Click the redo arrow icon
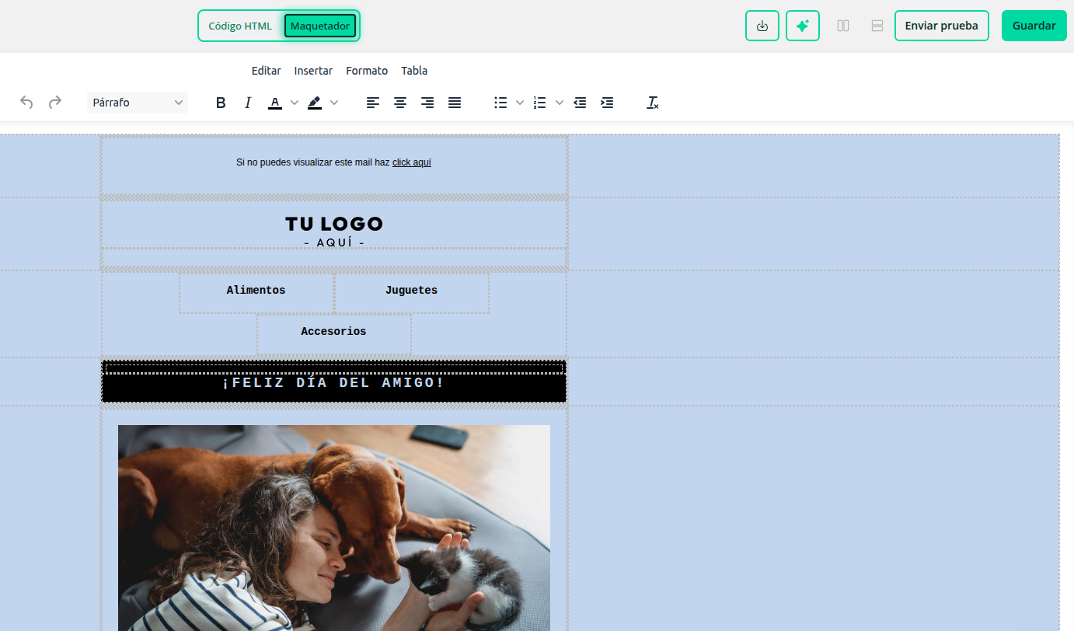The width and height of the screenshot is (1074, 631). pyautogui.click(x=55, y=103)
